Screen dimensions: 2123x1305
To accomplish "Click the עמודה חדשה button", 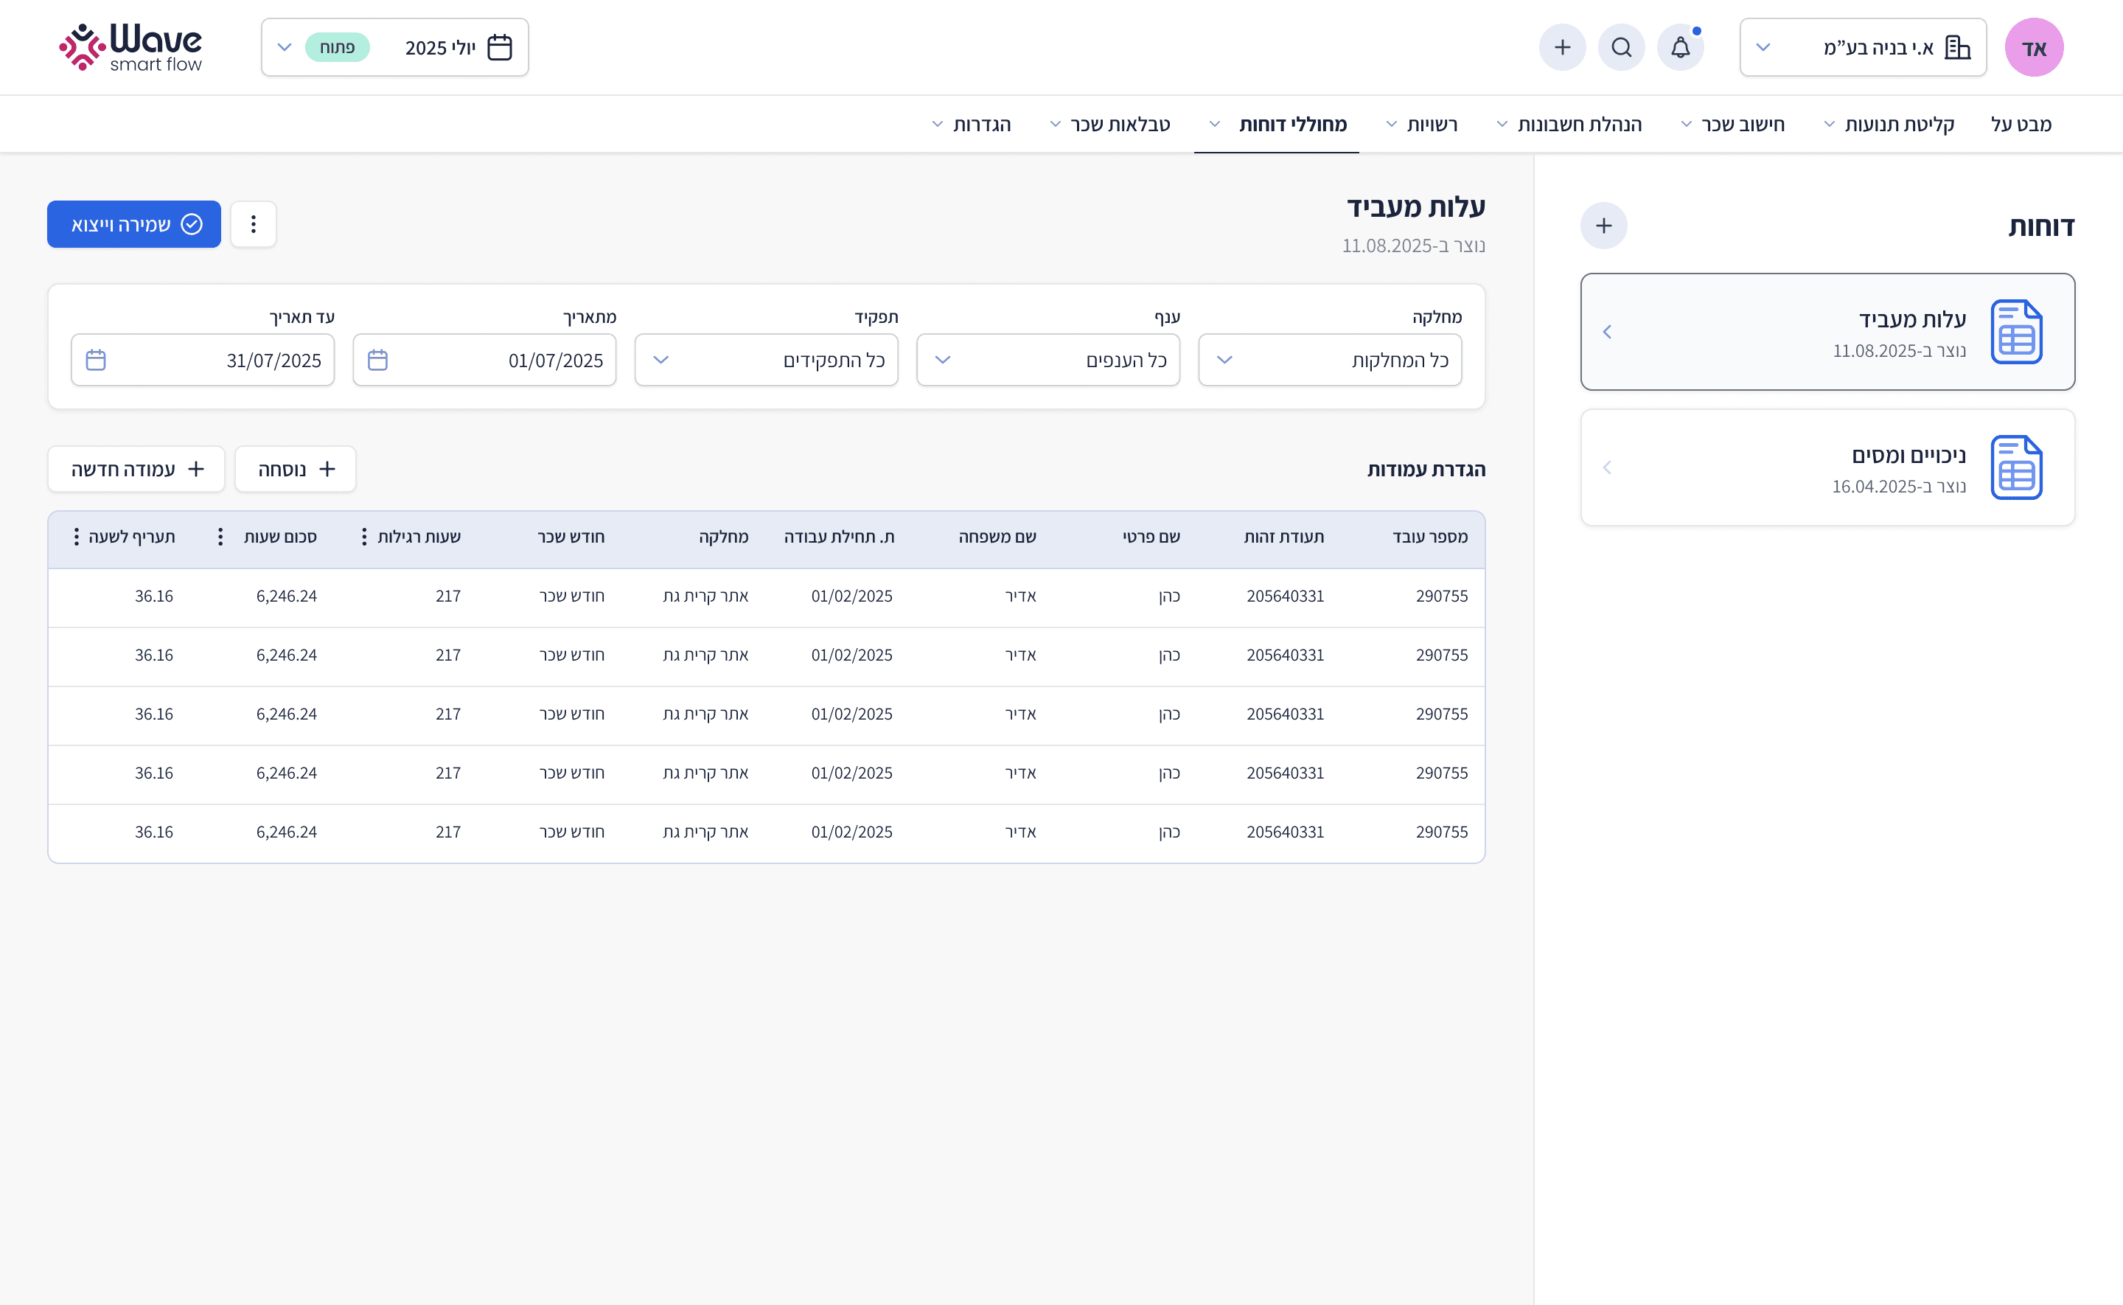I will (136, 470).
